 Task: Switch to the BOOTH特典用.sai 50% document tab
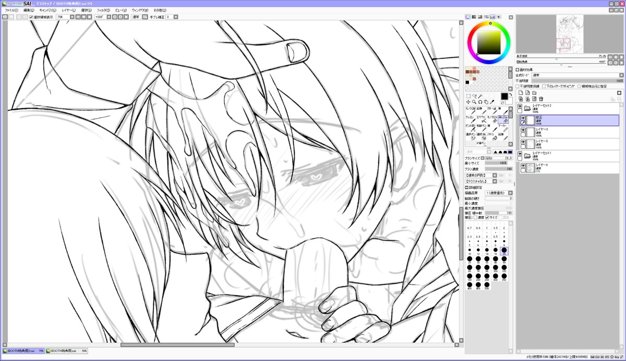click(66, 351)
